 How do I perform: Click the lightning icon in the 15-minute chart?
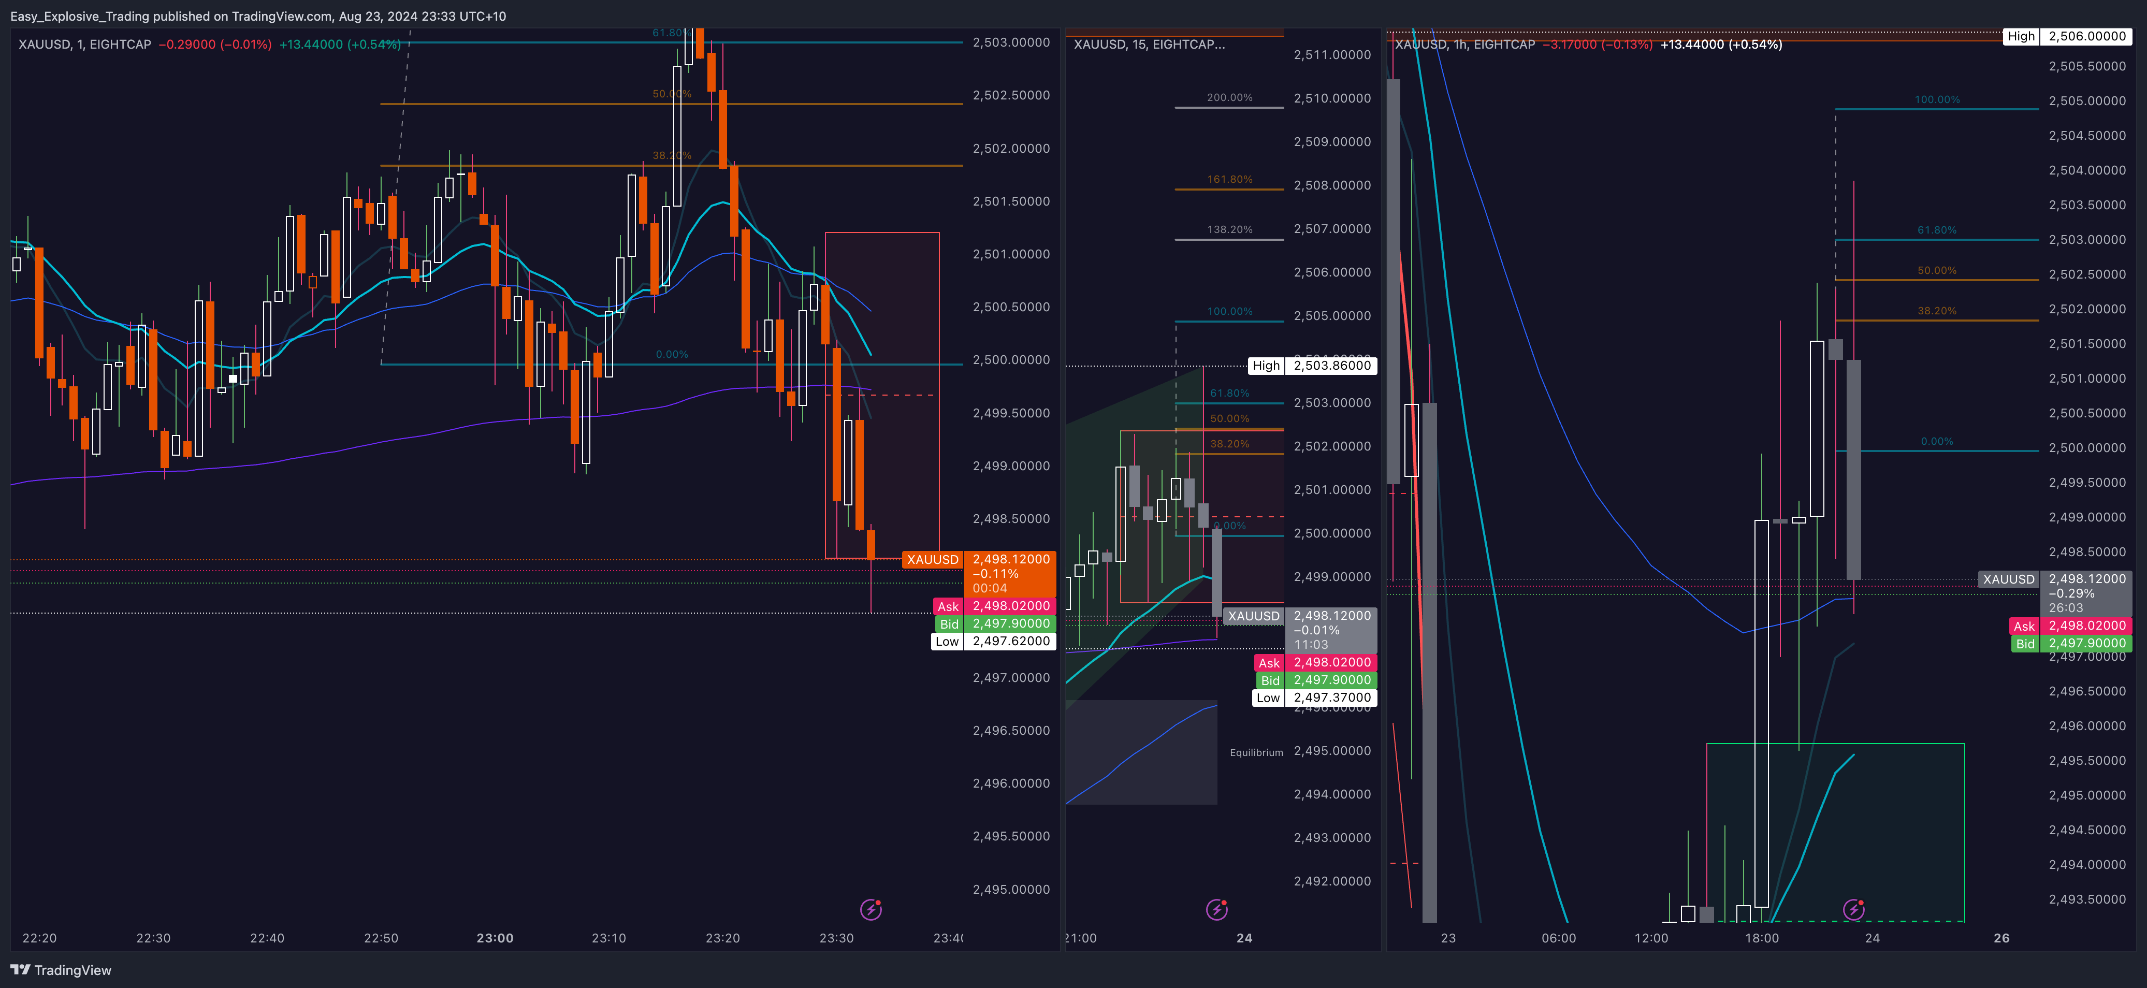click(1217, 909)
